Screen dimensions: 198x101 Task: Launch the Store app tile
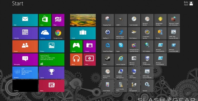[x=45, y=20]
